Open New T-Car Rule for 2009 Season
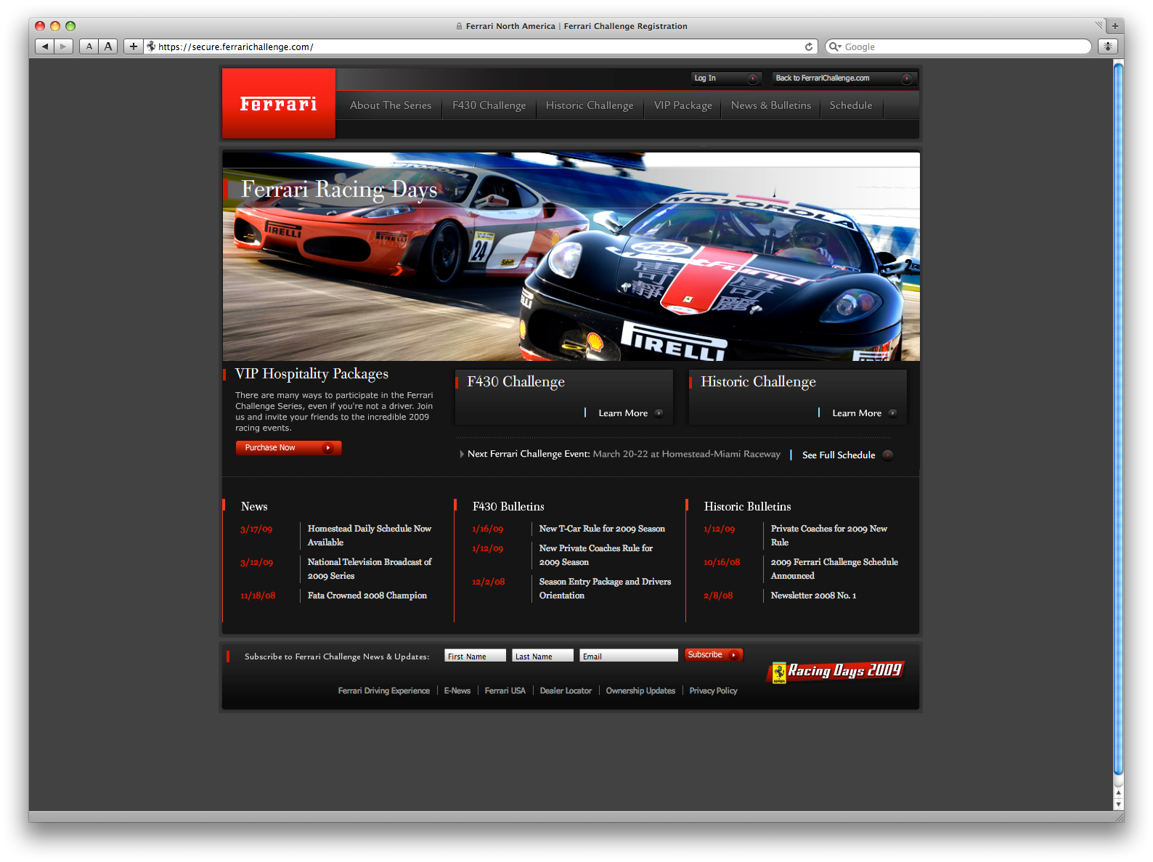Image resolution: width=1153 pixels, height=862 pixels. coord(602,529)
